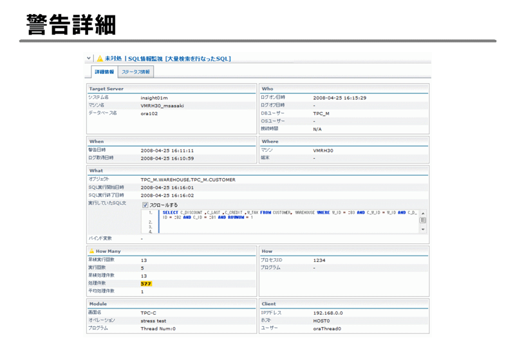515x354 pixels.
Task: Click the SQL text scrollbar up arrow
Action: pyautogui.click(x=423, y=213)
